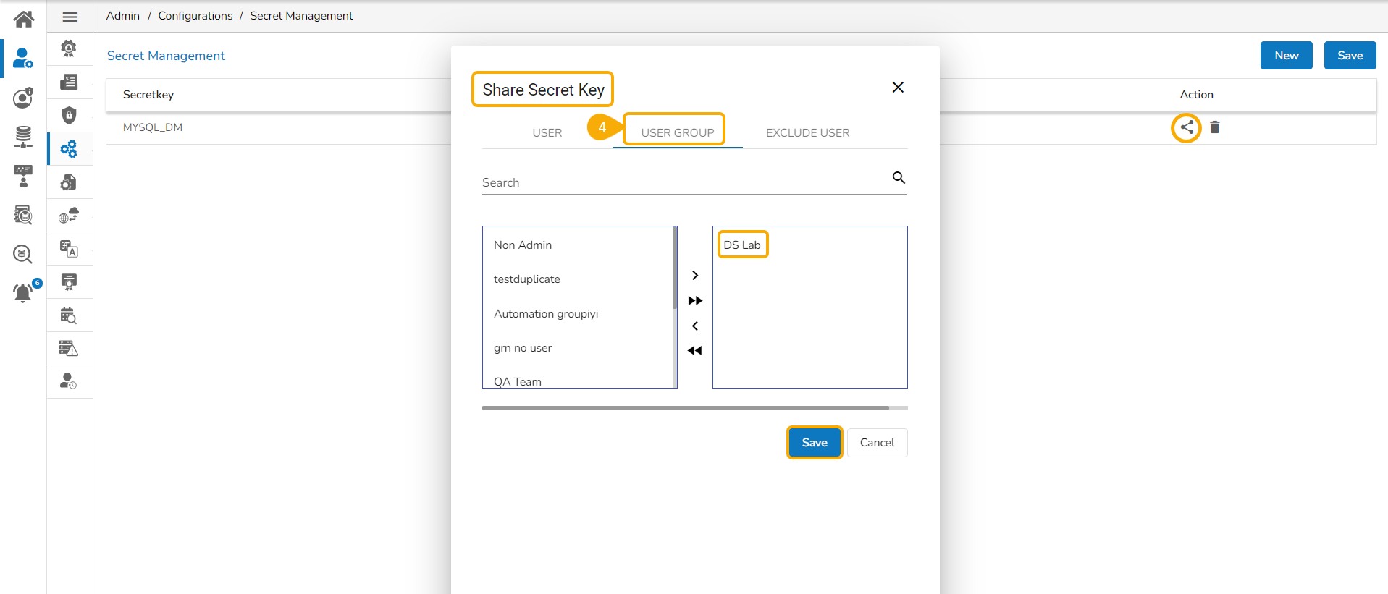Open the calendar search schedule icon
1388x594 pixels.
(69, 315)
